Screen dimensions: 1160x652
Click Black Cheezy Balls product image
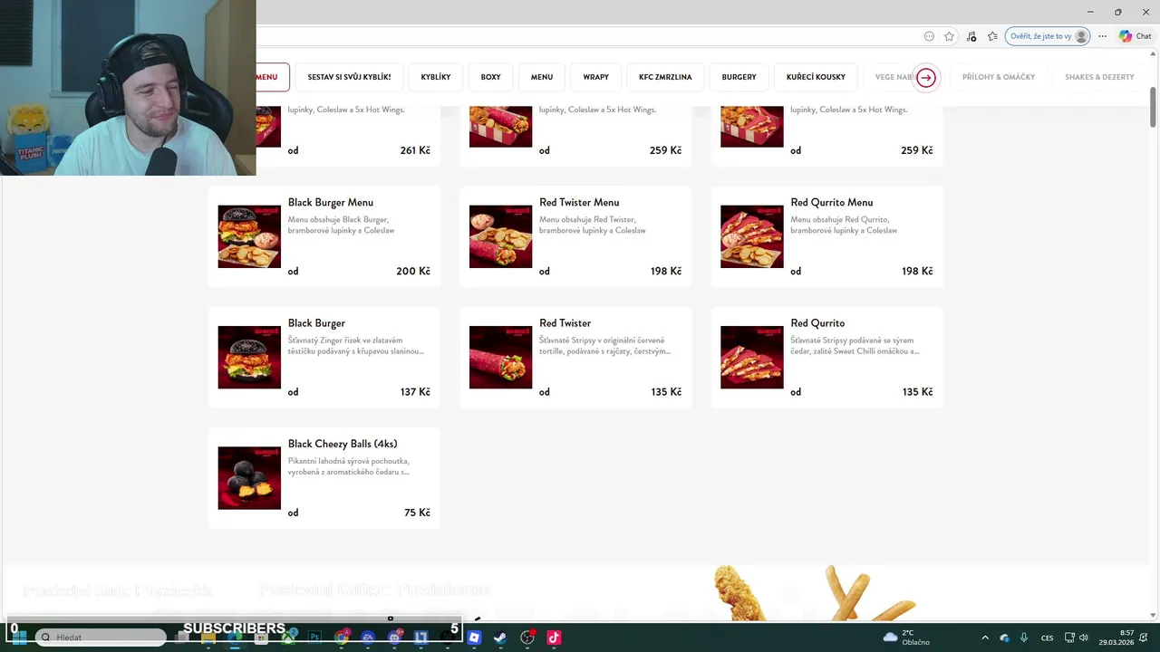click(x=249, y=478)
